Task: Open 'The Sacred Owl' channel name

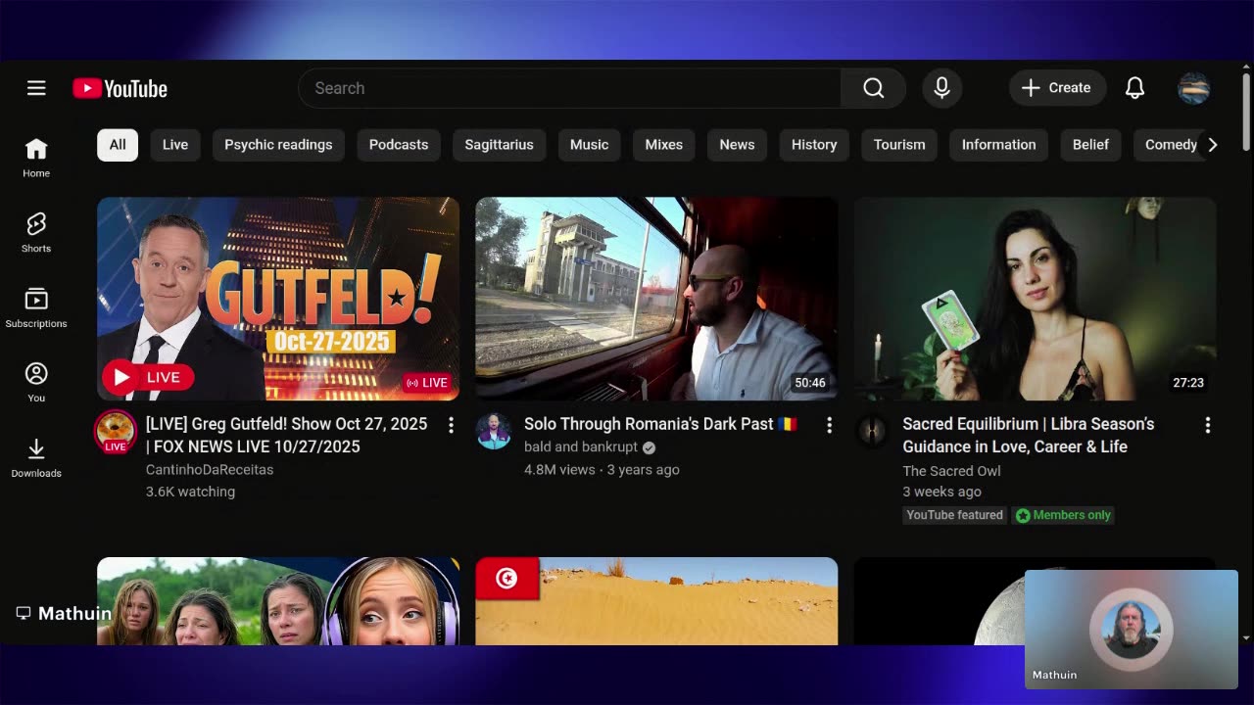Action: (x=951, y=471)
